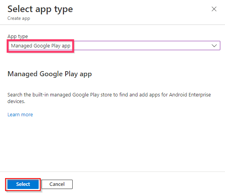Click the blue Select button

coord(23,184)
